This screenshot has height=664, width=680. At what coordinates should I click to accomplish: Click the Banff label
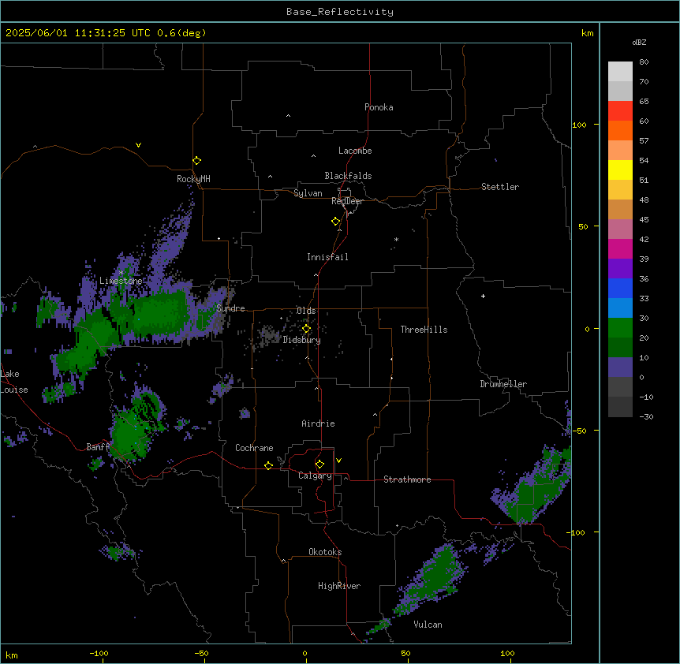pos(98,447)
